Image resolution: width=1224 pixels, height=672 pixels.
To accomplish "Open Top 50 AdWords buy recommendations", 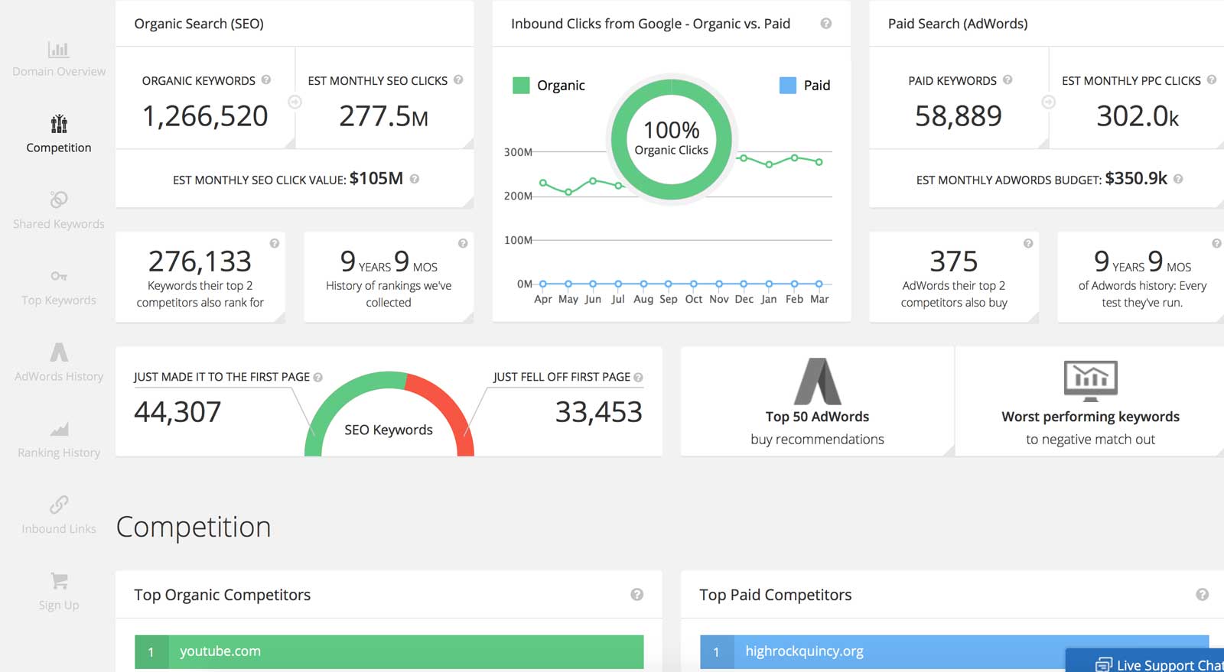I will tap(817, 402).
